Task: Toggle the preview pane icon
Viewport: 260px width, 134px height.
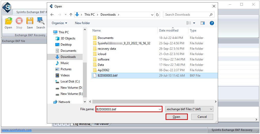Action: pyautogui.click(x=202, y=23)
